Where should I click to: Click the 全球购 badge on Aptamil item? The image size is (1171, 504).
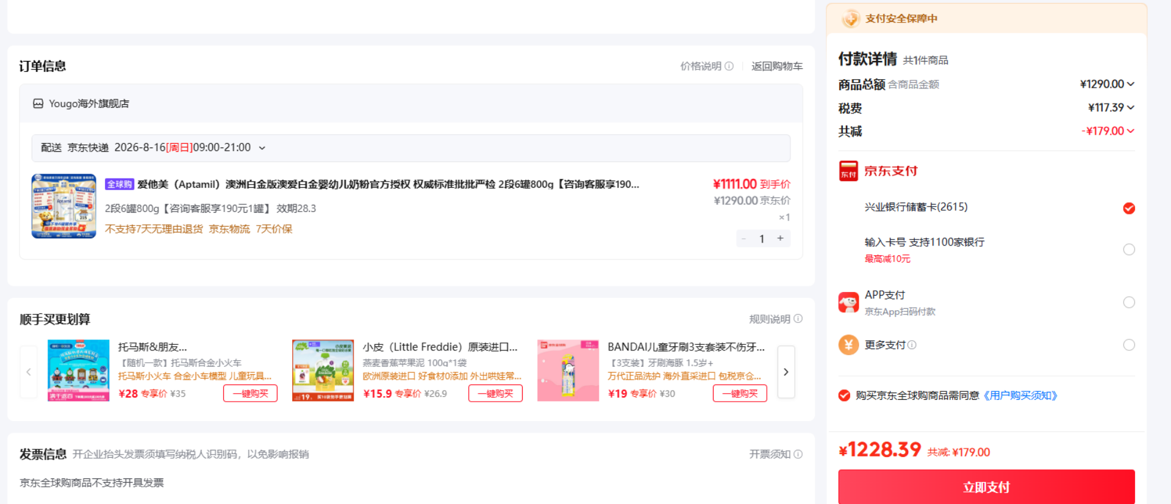point(119,184)
